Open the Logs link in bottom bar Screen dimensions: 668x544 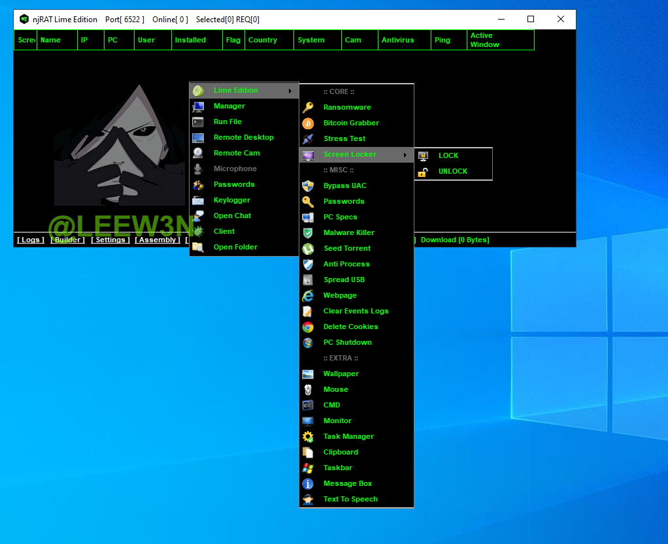[31, 240]
